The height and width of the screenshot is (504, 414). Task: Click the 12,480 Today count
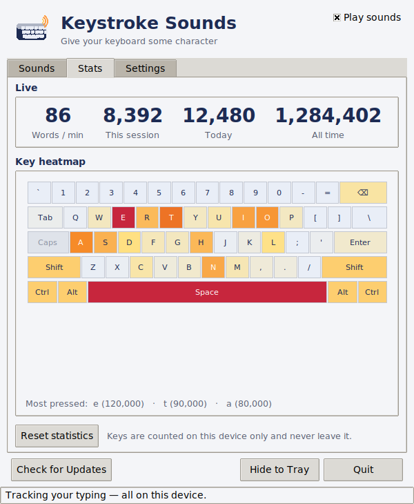(219, 115)
